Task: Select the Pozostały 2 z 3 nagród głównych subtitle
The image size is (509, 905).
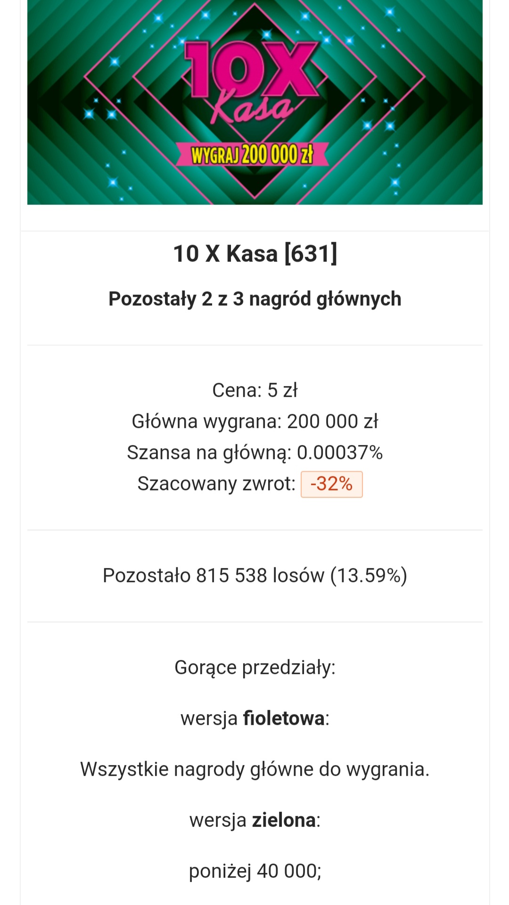Action: click(254, 299)
